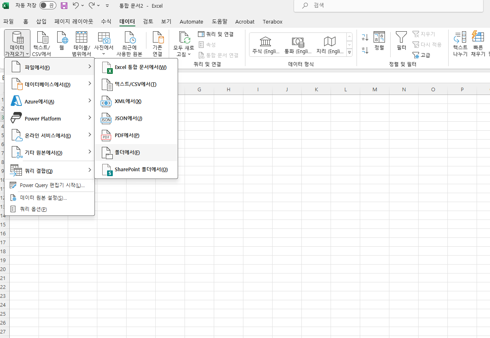Viewport: 490px width, 338px height.
Task: Click the 테이블/범위에서 ribbon icon
Action: [x=82, y=43]
